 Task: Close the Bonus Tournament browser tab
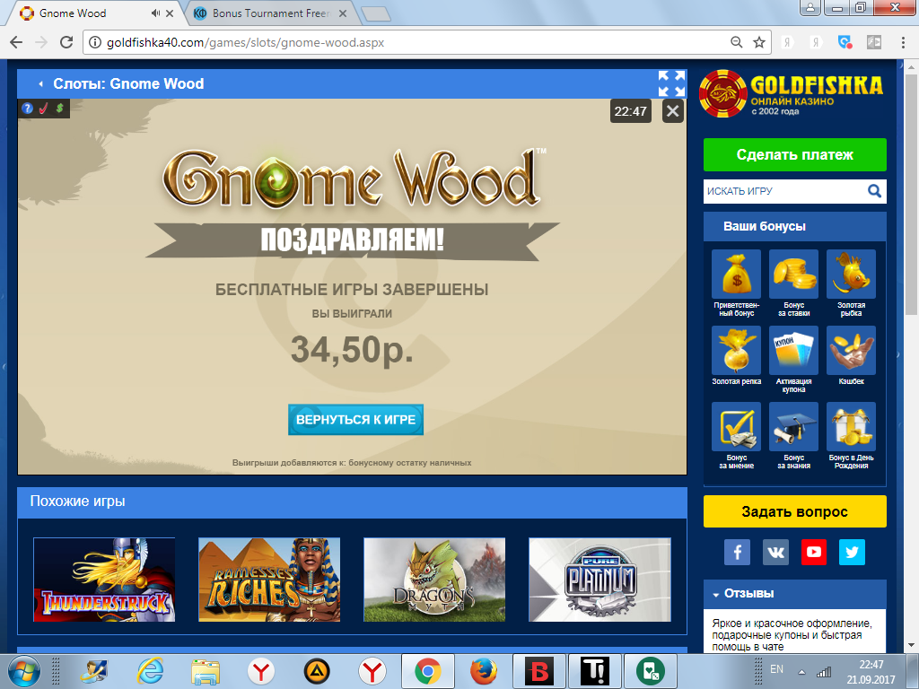pos(343,13)
